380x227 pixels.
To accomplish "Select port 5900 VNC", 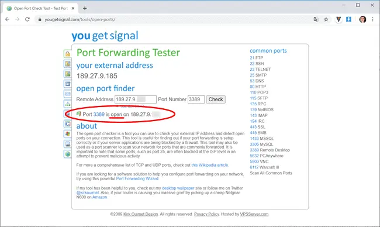I will coord(259,161).
